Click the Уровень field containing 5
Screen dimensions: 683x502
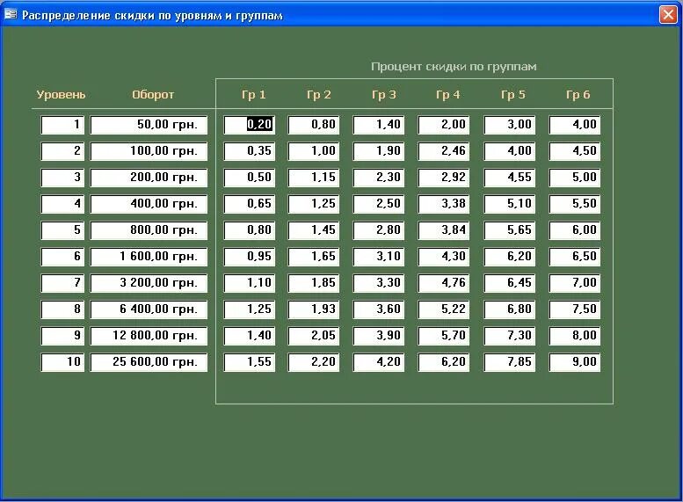[x=62, y=230]
